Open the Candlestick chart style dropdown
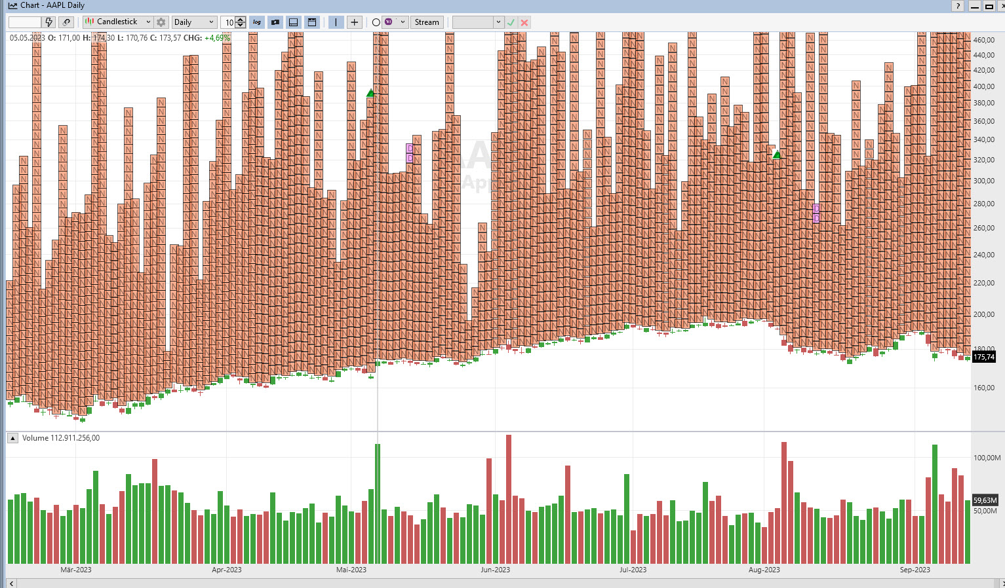The height and width of the screenshot is (588, 1005). click(118, 22)
